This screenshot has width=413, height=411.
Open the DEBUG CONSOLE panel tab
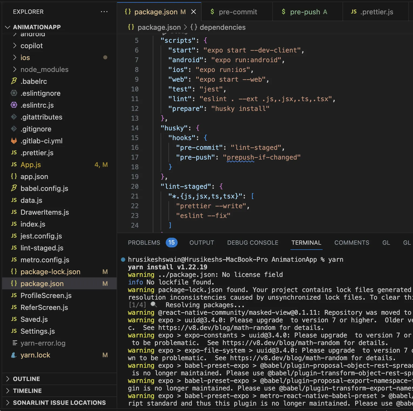tap(253, 243)
